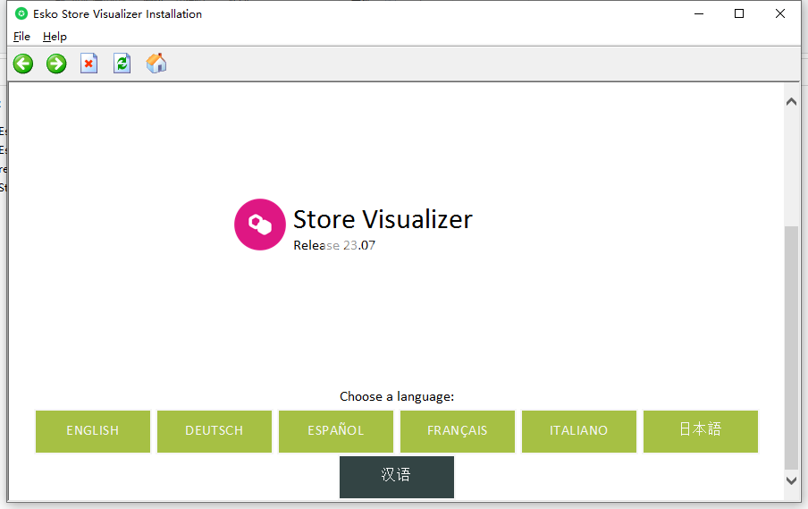Go forward with the green right arrow
The width and height of the screenshot is (808, 509).
56,64
